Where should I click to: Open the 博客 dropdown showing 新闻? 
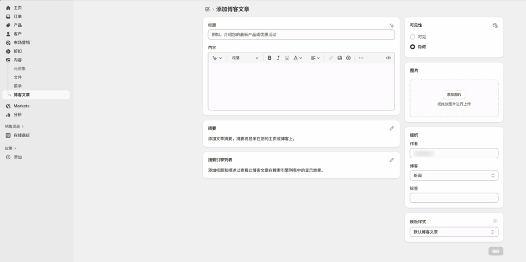[454, 176]
